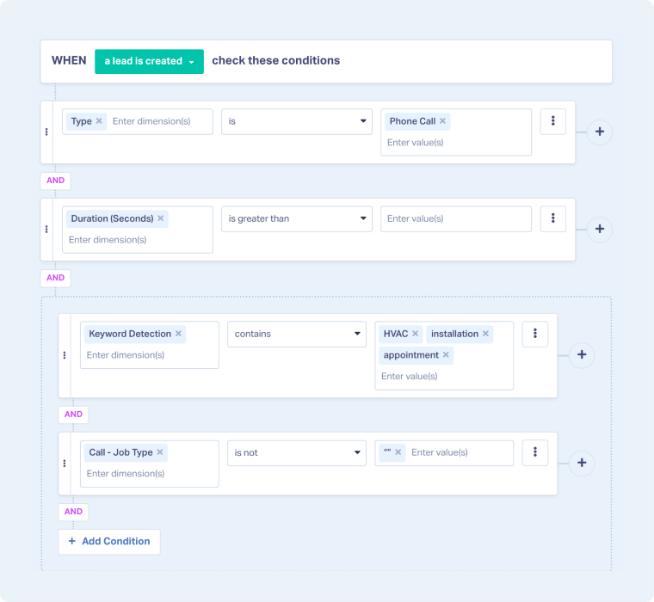Open kebab menu for Duration condition row
Image resolution: width=654 pixels, height=602 pixels.
point(552,218)
